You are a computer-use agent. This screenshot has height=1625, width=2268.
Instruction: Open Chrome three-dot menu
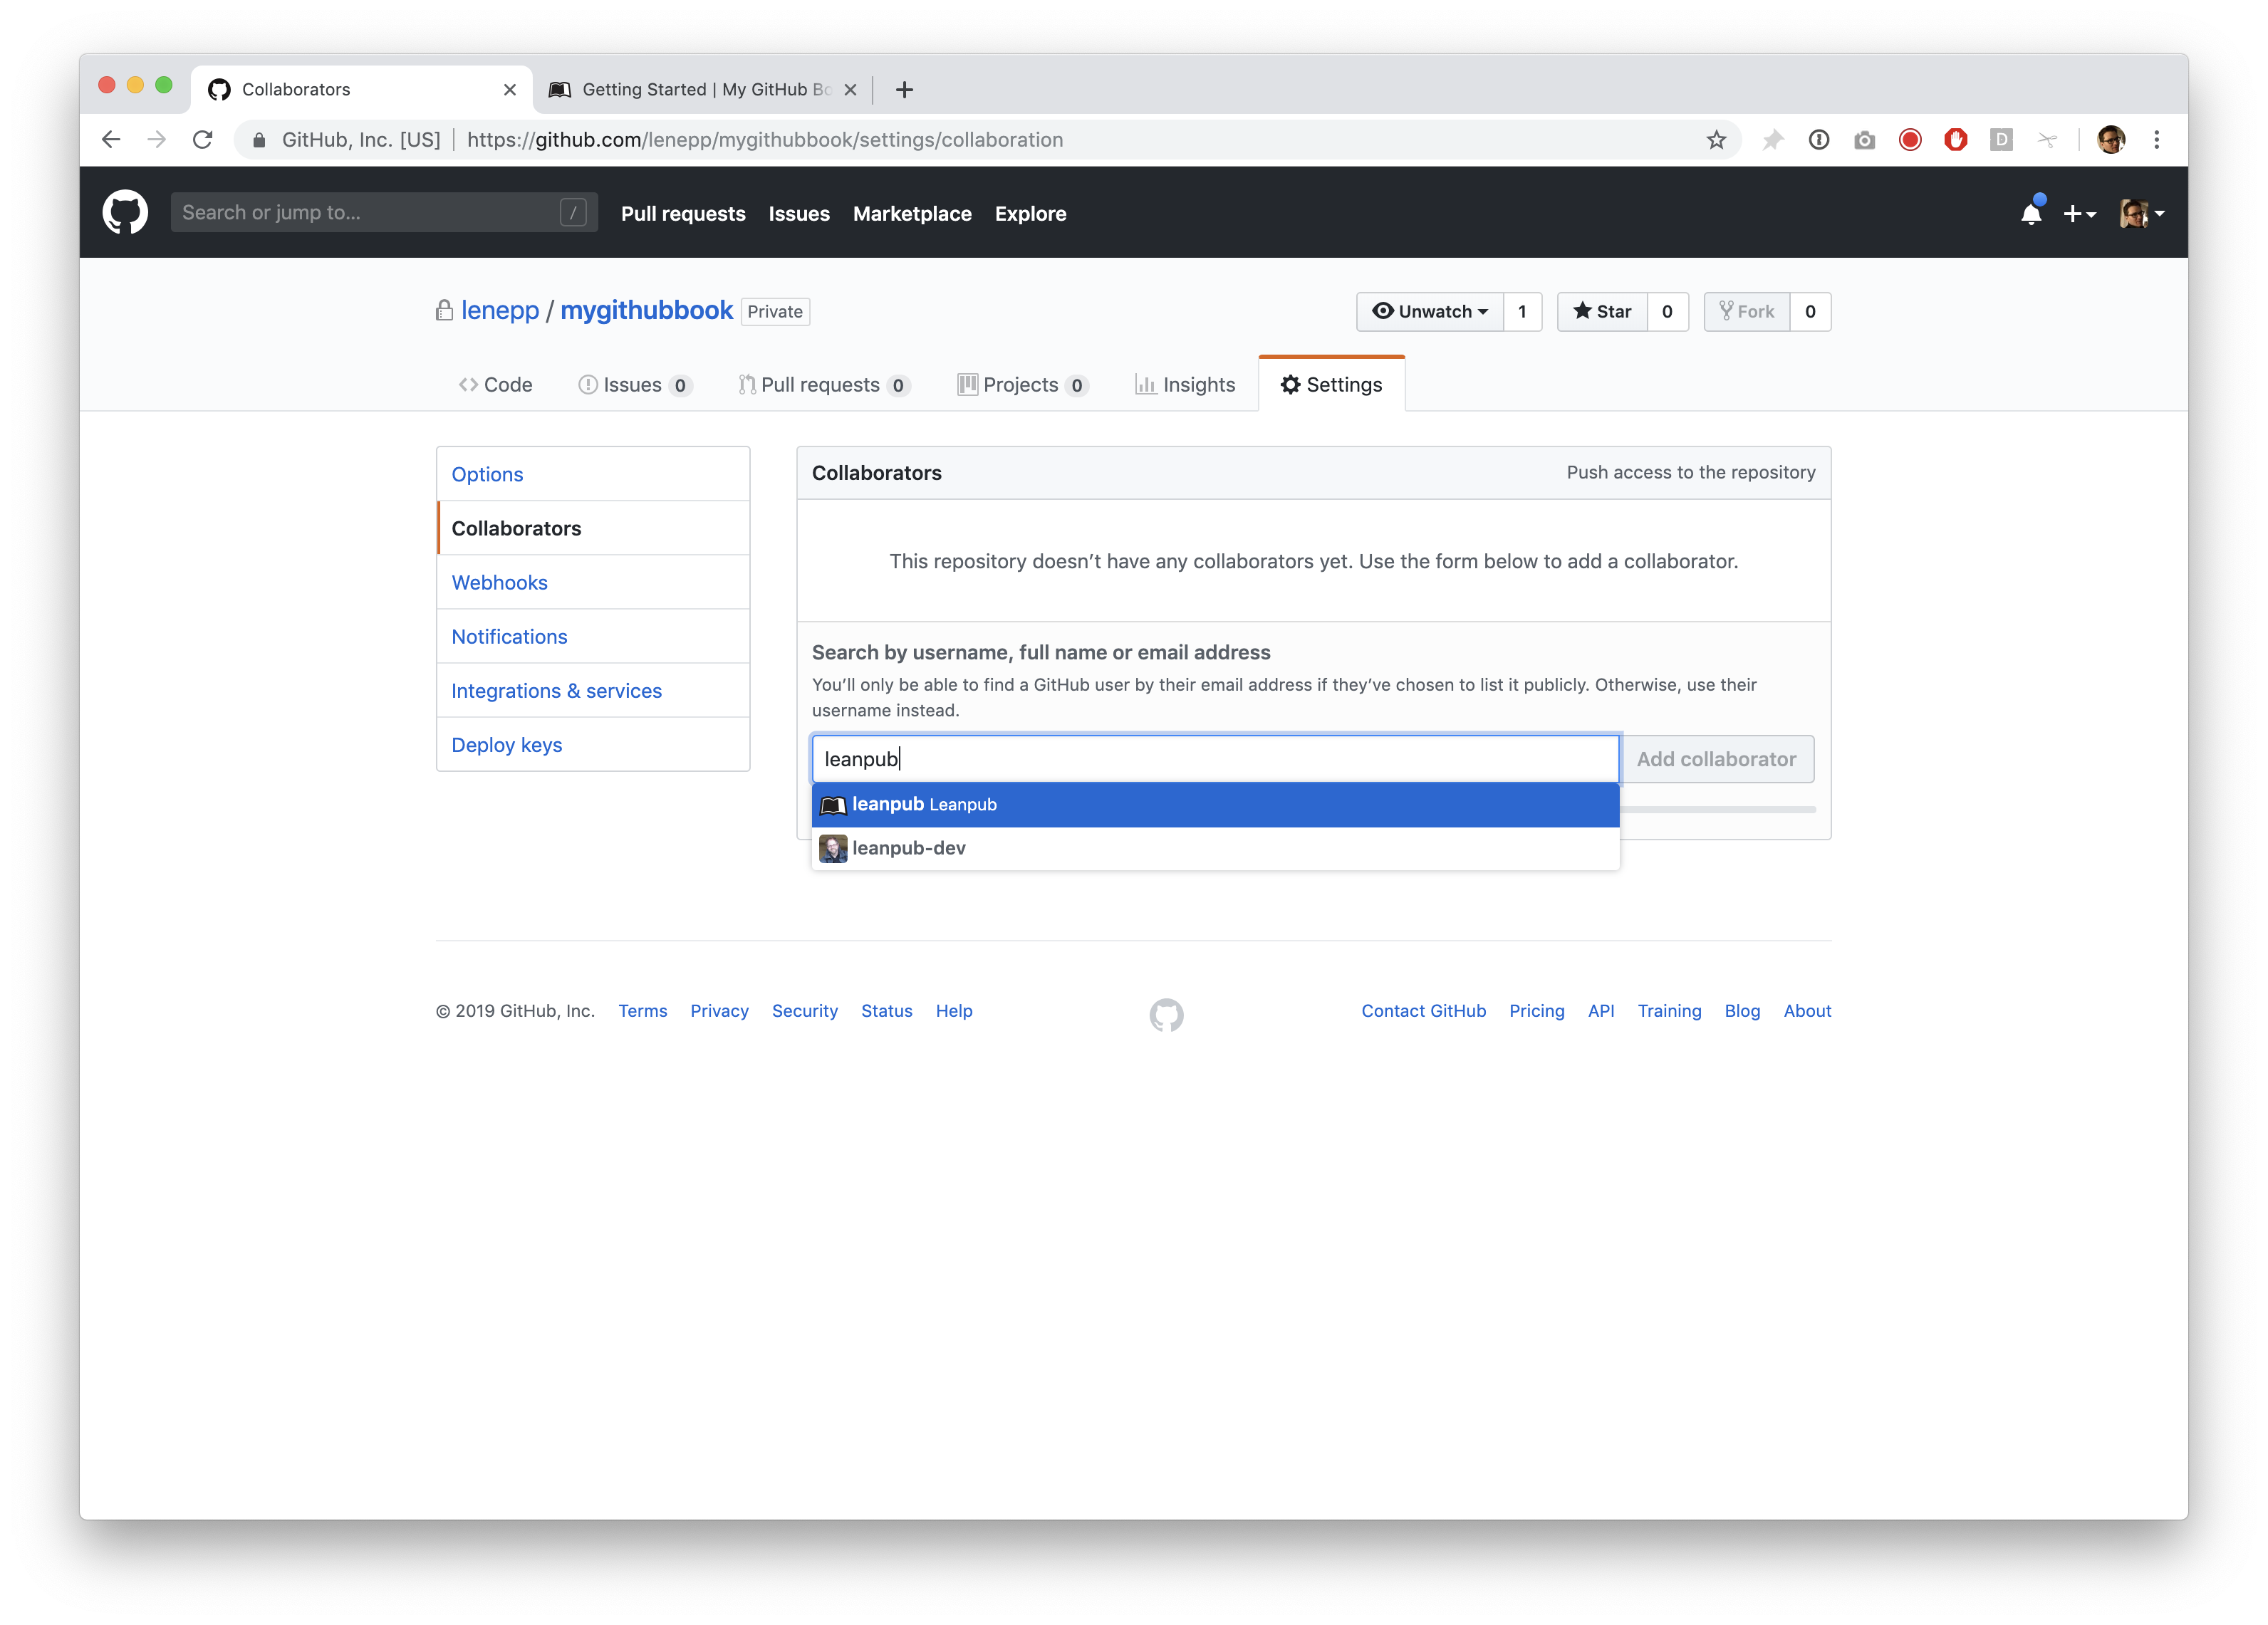[2157, 140]
